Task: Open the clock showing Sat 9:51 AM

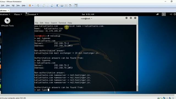Action: pos(88,14)
